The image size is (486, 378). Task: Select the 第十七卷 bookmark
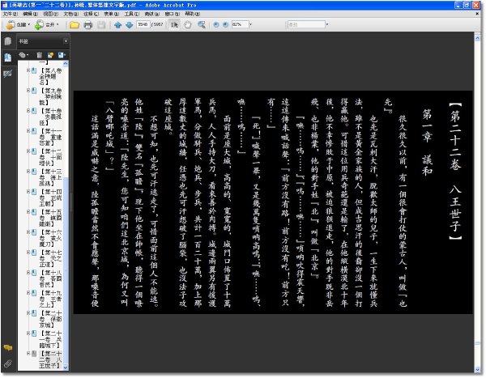coord(50,258)
